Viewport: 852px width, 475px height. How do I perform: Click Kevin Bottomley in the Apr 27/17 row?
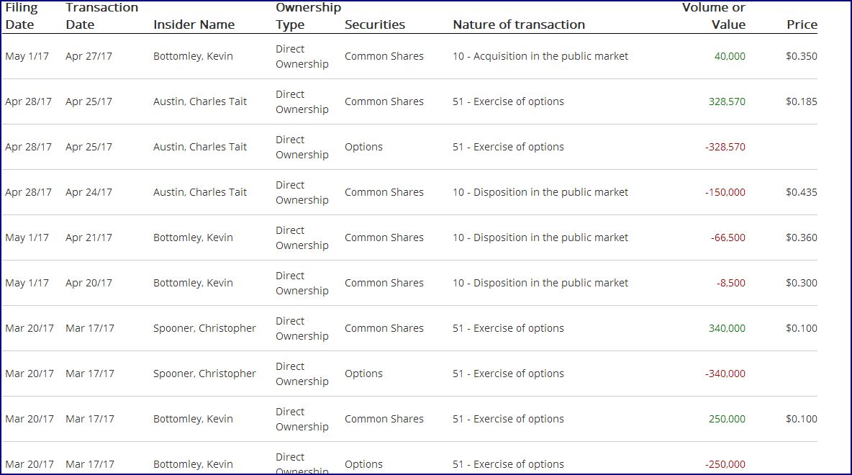[x=193, y=56]
